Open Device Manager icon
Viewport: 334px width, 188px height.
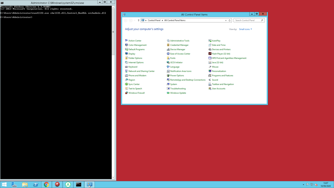pos(168,49)
